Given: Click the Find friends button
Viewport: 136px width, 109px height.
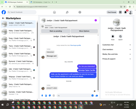Looking at the screenshot, I should click(112, 12).
